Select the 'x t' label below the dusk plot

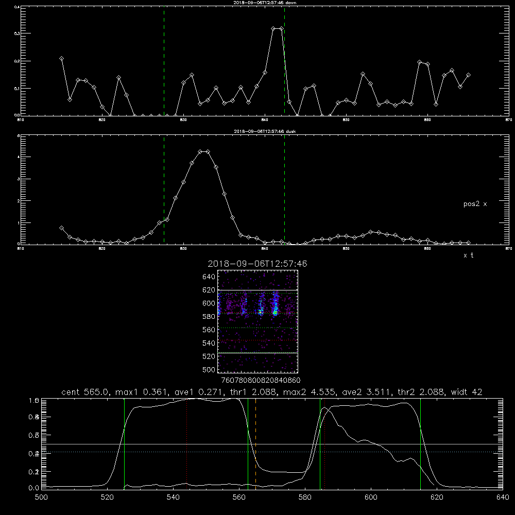click(468, 255)
